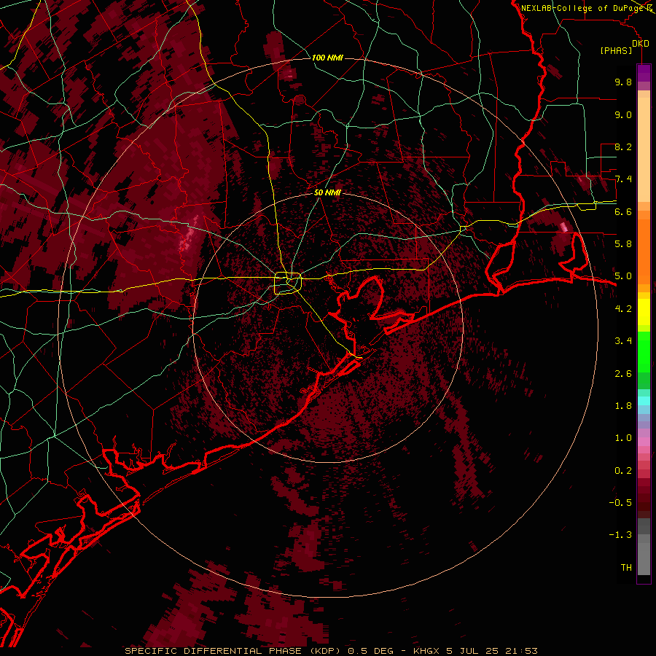The width and height of the screenshot is (656, 656).
Task: Click the 0.5 DEG elevation text
Action: (x=371, y=651)
